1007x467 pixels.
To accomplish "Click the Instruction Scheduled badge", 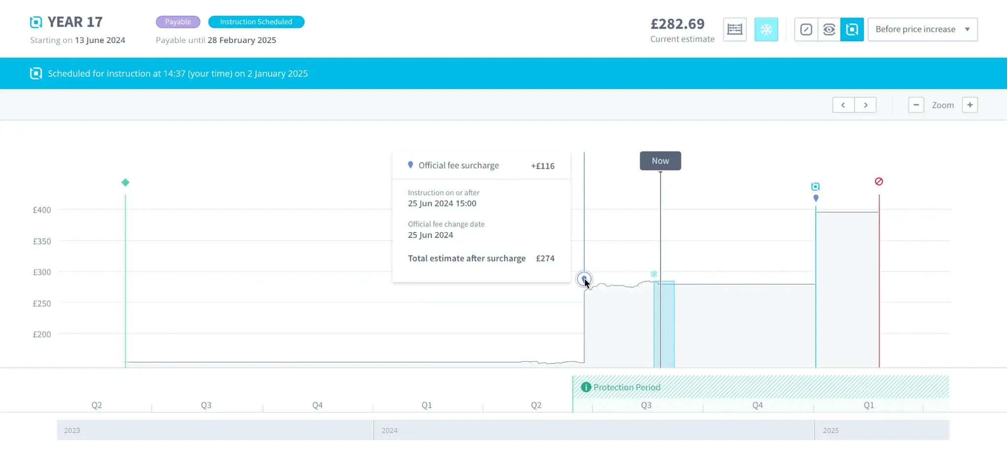I will 256,22.
